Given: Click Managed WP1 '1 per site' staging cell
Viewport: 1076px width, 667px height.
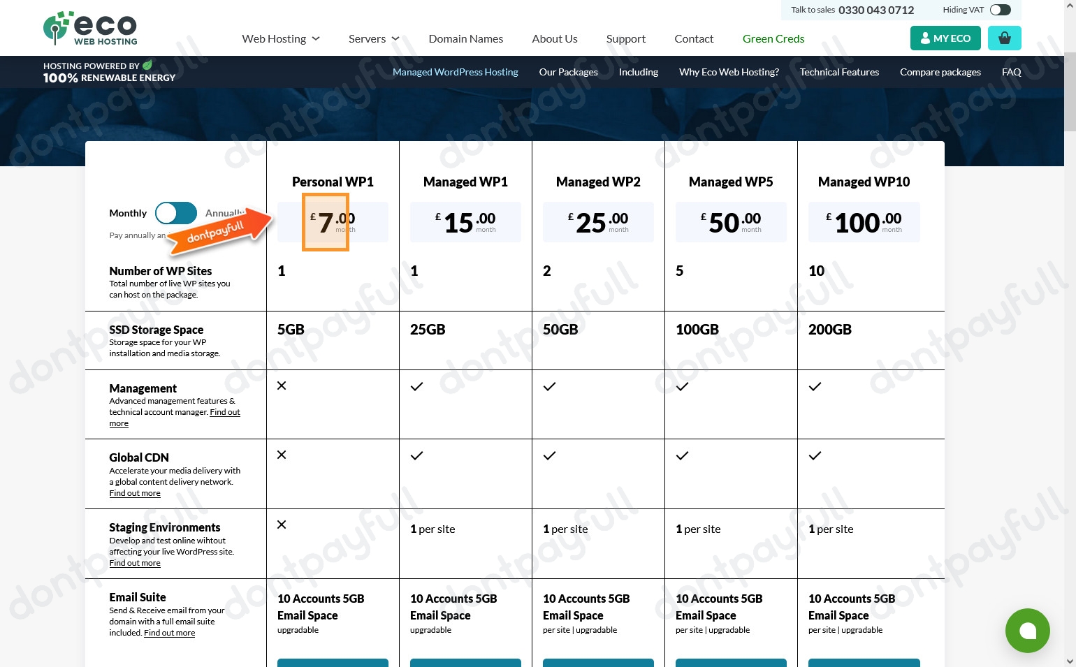Looking at the screenshot, I should (x=432, y=529).
